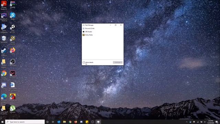This screenshot has width=220, height=124.
Task: Select the Norton Security desktop shortcut
Action: (13, 40)
